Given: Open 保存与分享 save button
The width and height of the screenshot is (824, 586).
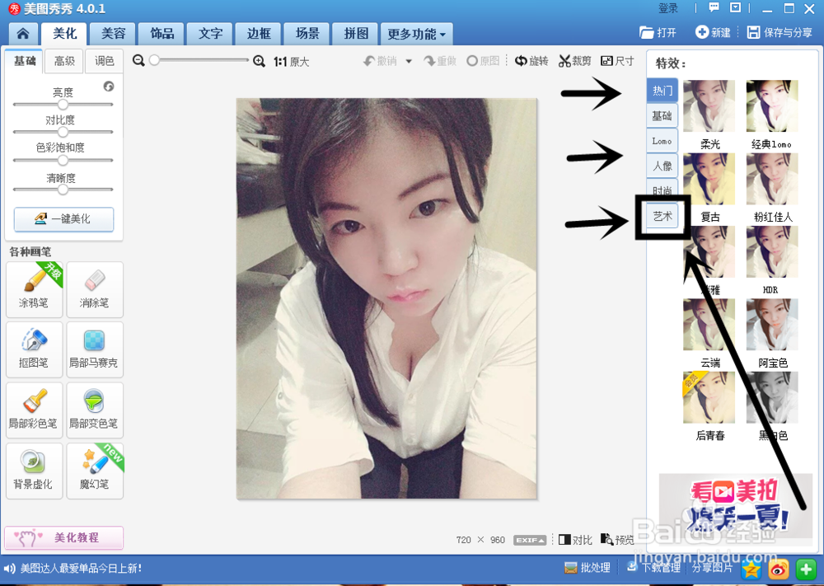Looking at the screenshot, I should (780, 33).
